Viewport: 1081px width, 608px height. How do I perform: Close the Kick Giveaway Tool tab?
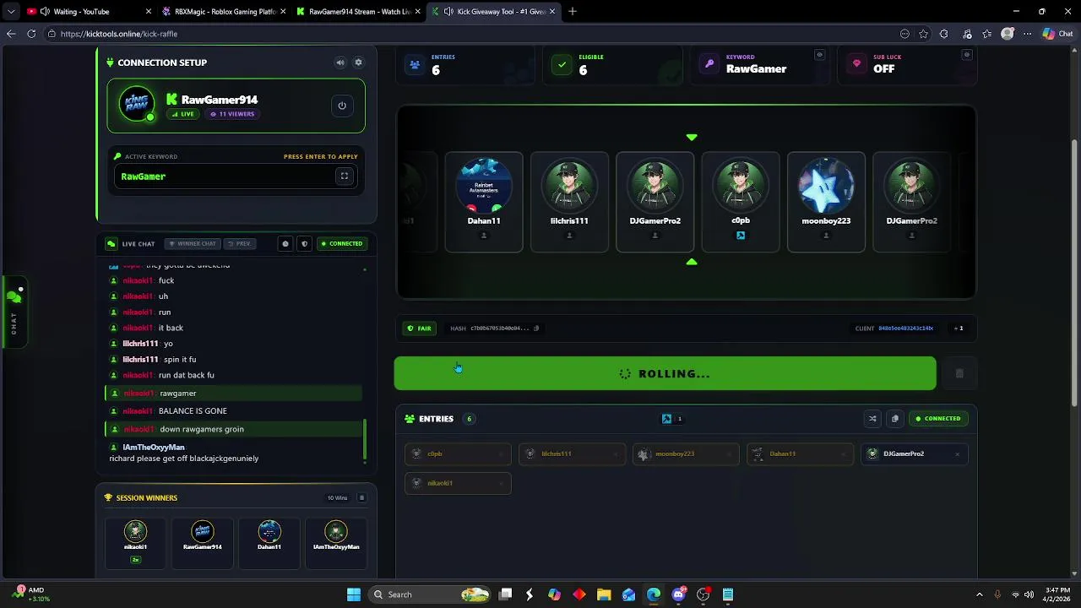click(554, 12)
